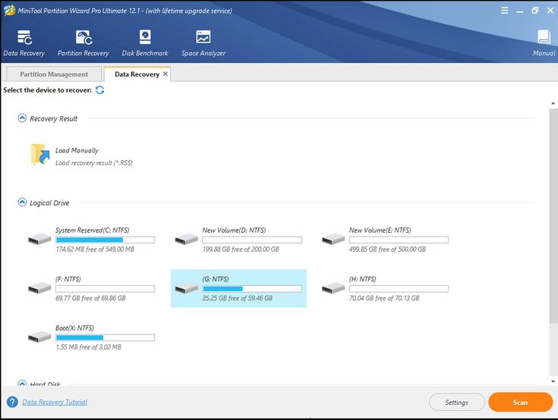Image resolution: width=558 pixels, height=420 pixels.
Task: Click '499.85 GB free of 500.00 GB' text
Action: point(387,249)
